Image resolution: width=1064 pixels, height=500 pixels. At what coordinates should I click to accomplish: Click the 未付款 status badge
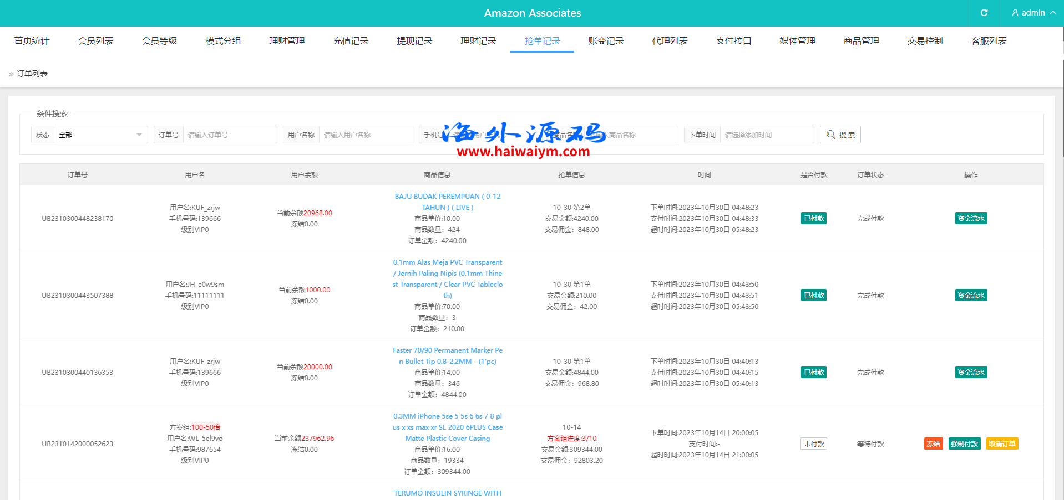[x=814, y=444]
